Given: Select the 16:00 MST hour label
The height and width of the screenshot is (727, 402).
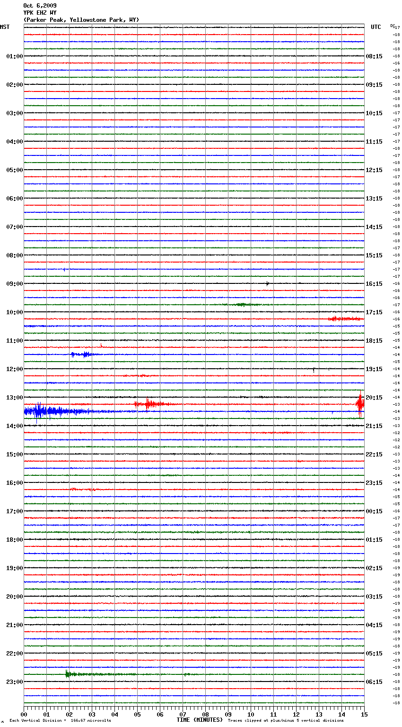Looking at the screenshot, I should pos(15,483).
